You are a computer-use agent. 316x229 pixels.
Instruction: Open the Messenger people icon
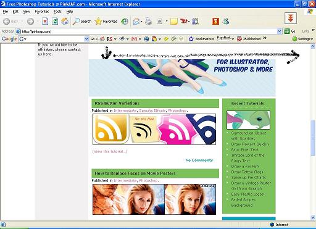tap(226, 21)
